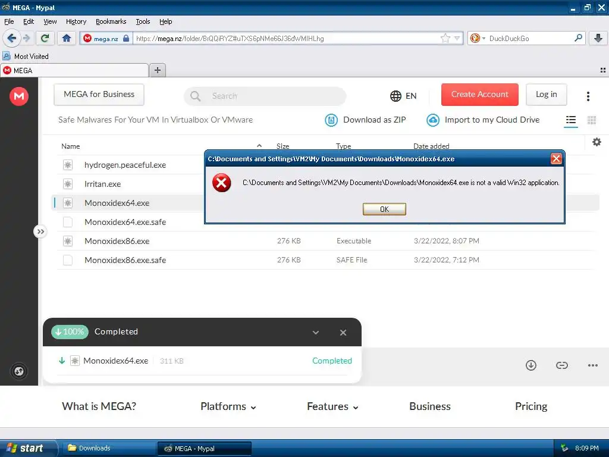Viewport: 609px width, 457px height.
Task: Click the MEGA logo in sidebar
Action: point(19,96)
